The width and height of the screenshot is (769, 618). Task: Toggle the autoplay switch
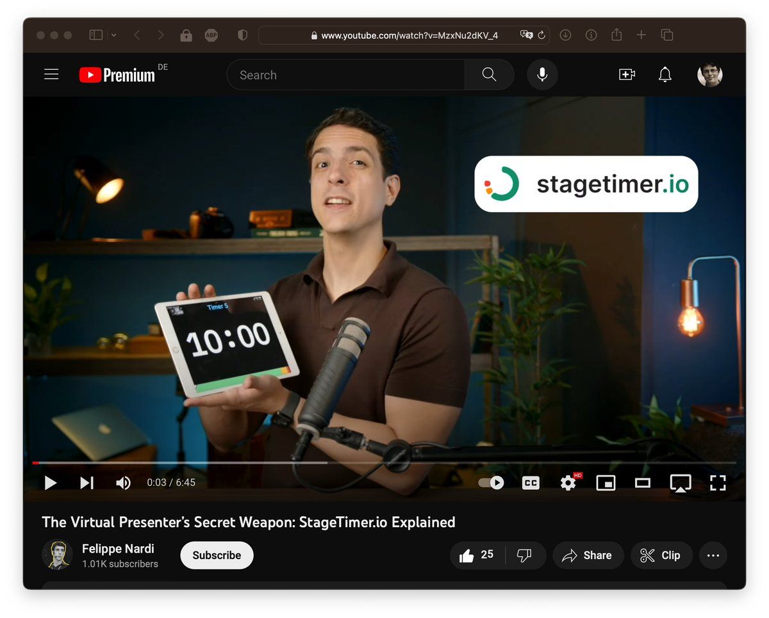(x=492, y=483)
